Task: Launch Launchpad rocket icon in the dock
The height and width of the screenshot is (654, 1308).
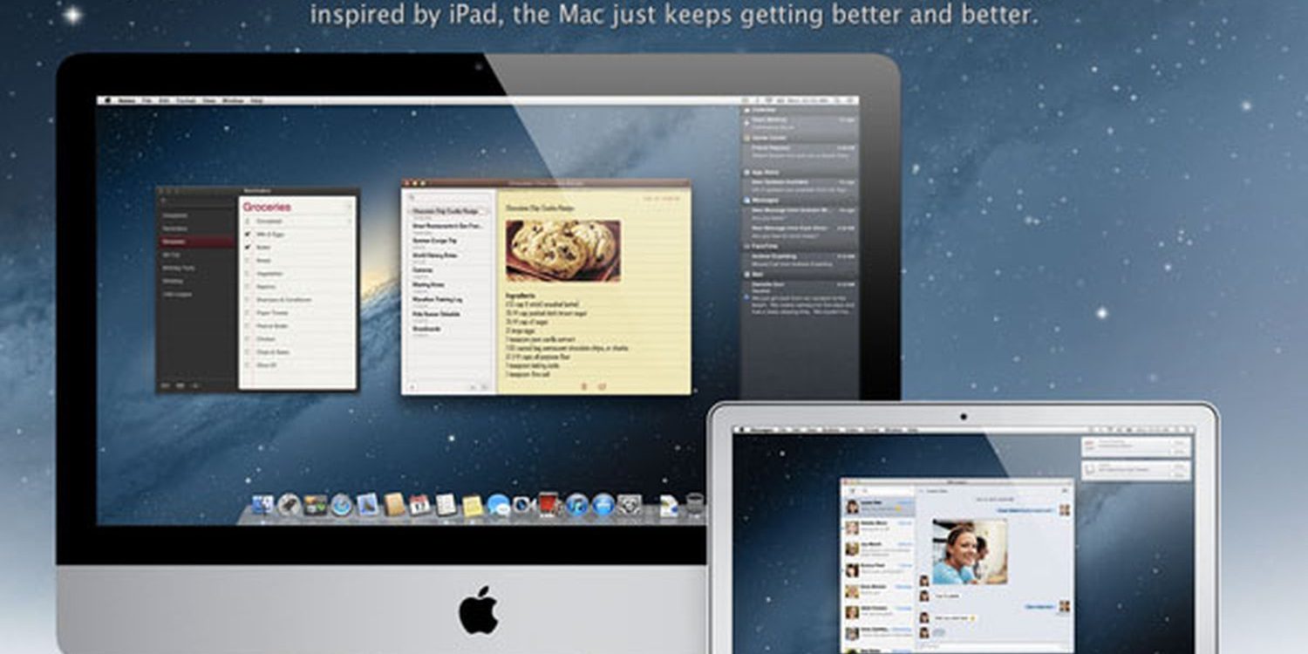Action: click(290, 504)
